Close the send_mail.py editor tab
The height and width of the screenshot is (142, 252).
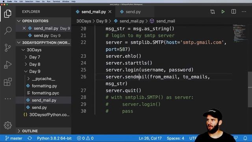coord(110,12)
